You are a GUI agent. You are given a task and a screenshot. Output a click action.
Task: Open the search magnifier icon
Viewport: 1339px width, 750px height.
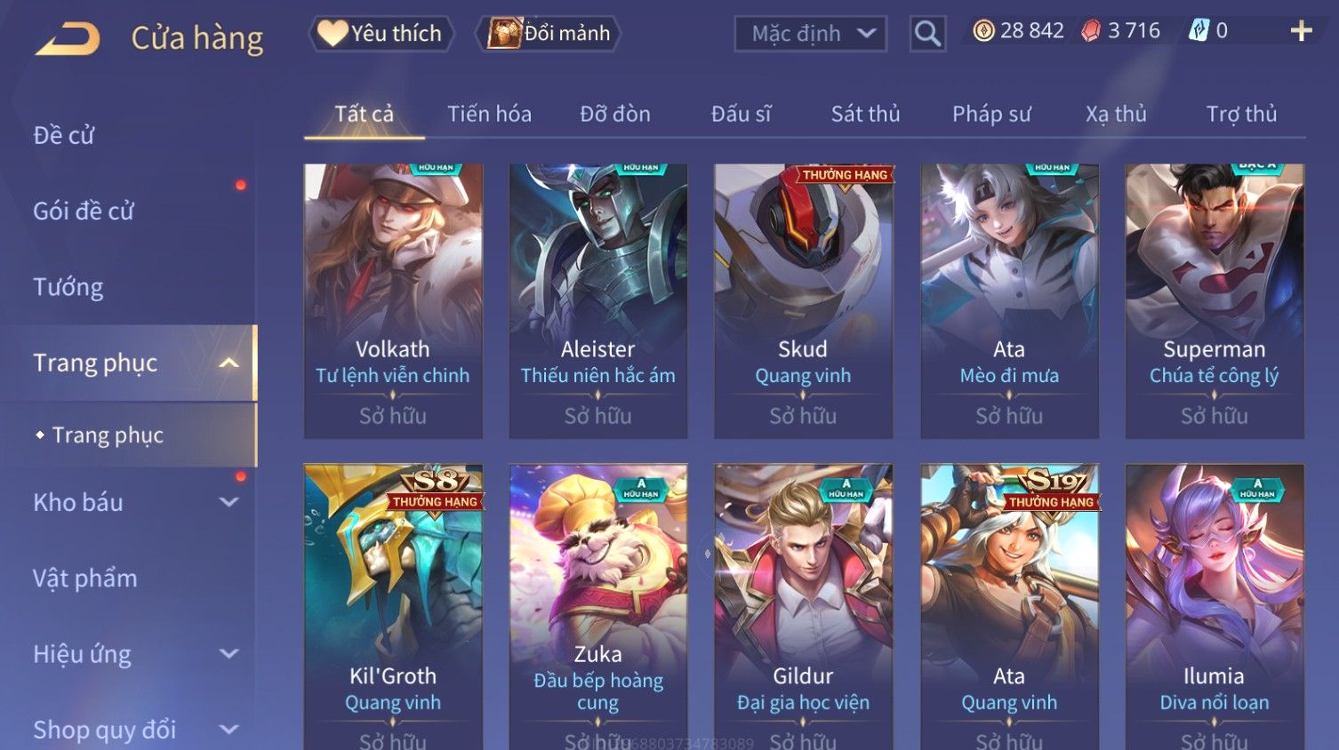tap(927, 34)
